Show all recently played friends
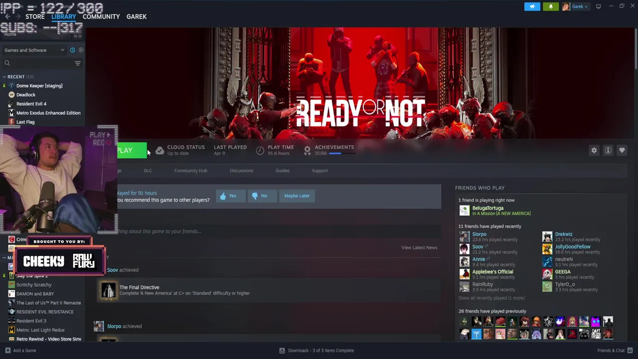The image size is (638, 359). click(491, 298)
